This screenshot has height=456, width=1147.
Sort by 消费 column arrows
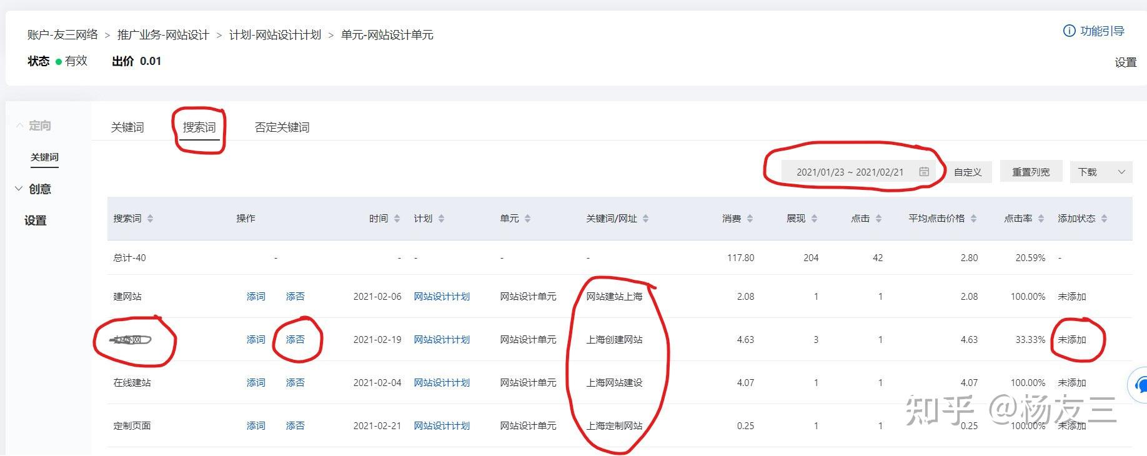point(750,219)
